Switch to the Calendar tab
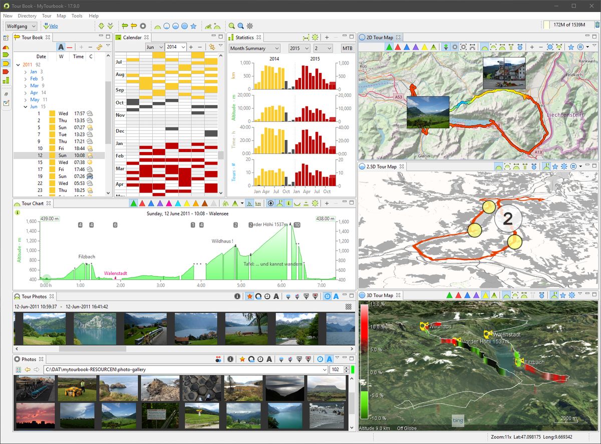Image resolution: width=601 pixels, height=444 pixels. (132, 37)
